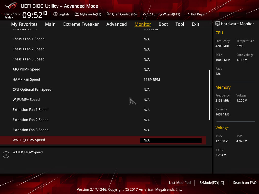Click Core Voltage 1.168 V value
Image resolution: width=259 pixels, height=194 pixels.
[242, 60]
